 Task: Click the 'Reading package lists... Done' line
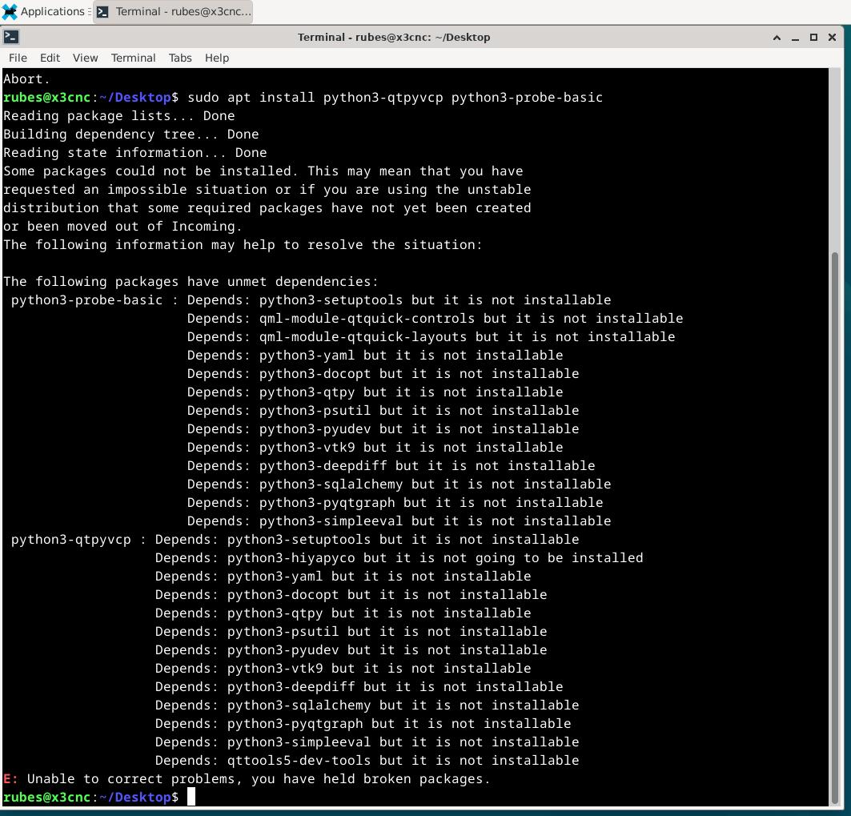[118, 115]
